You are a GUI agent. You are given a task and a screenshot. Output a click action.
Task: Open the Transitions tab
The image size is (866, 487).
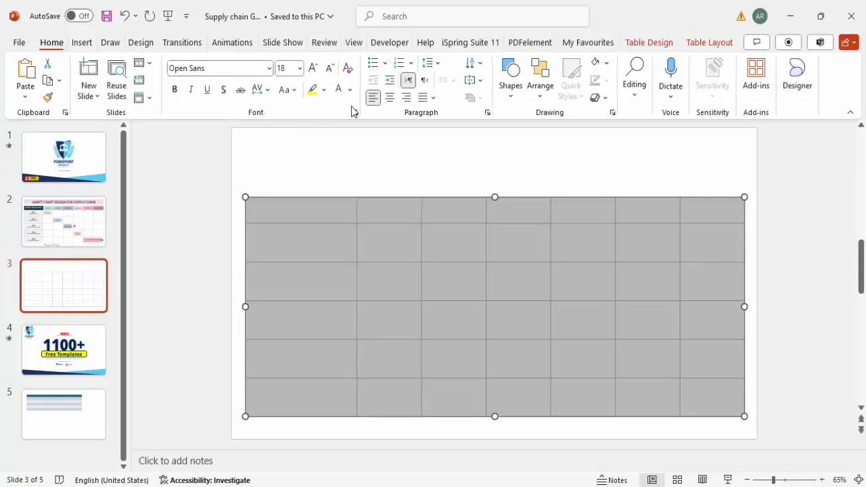182,42
